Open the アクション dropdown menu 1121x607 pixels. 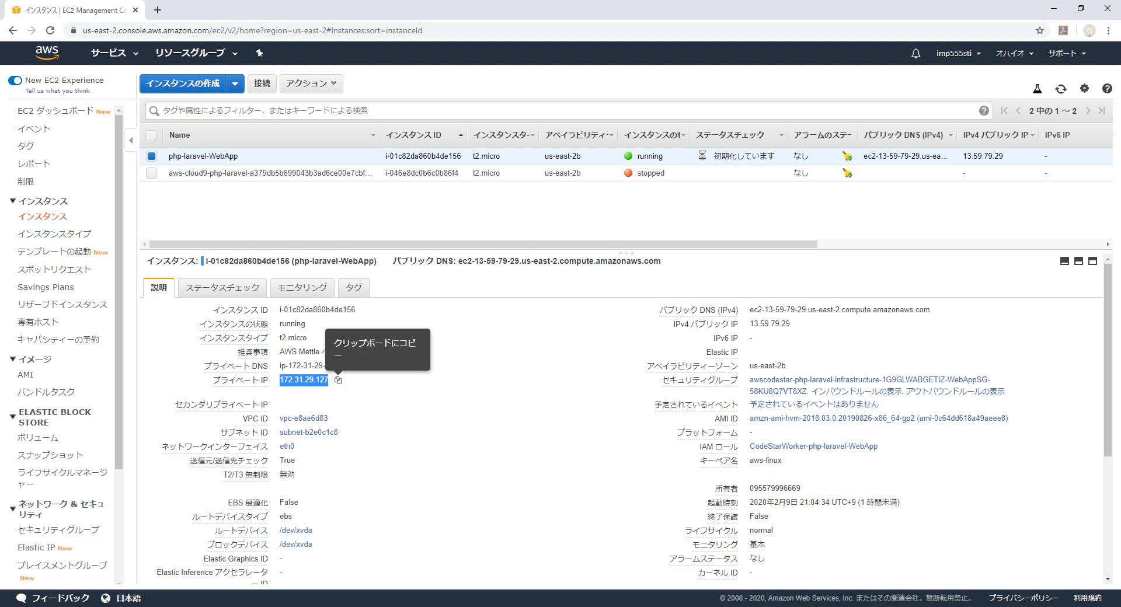pyautogui.click(x=311, y=83)
